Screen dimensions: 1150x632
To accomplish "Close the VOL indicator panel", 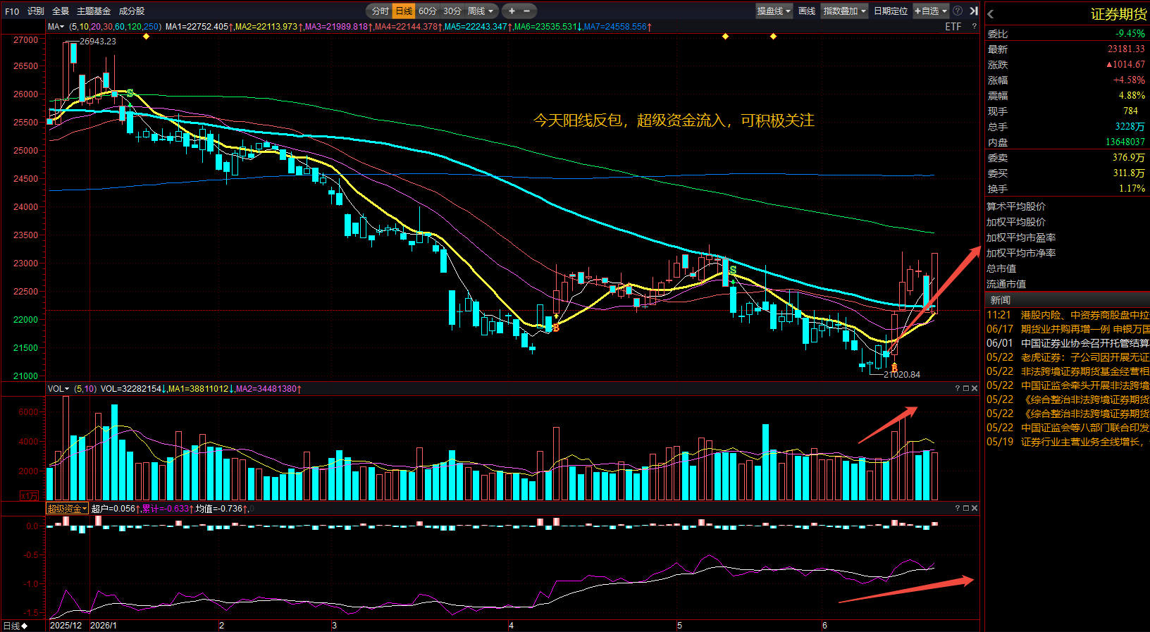I will click(x=975, y=388).
